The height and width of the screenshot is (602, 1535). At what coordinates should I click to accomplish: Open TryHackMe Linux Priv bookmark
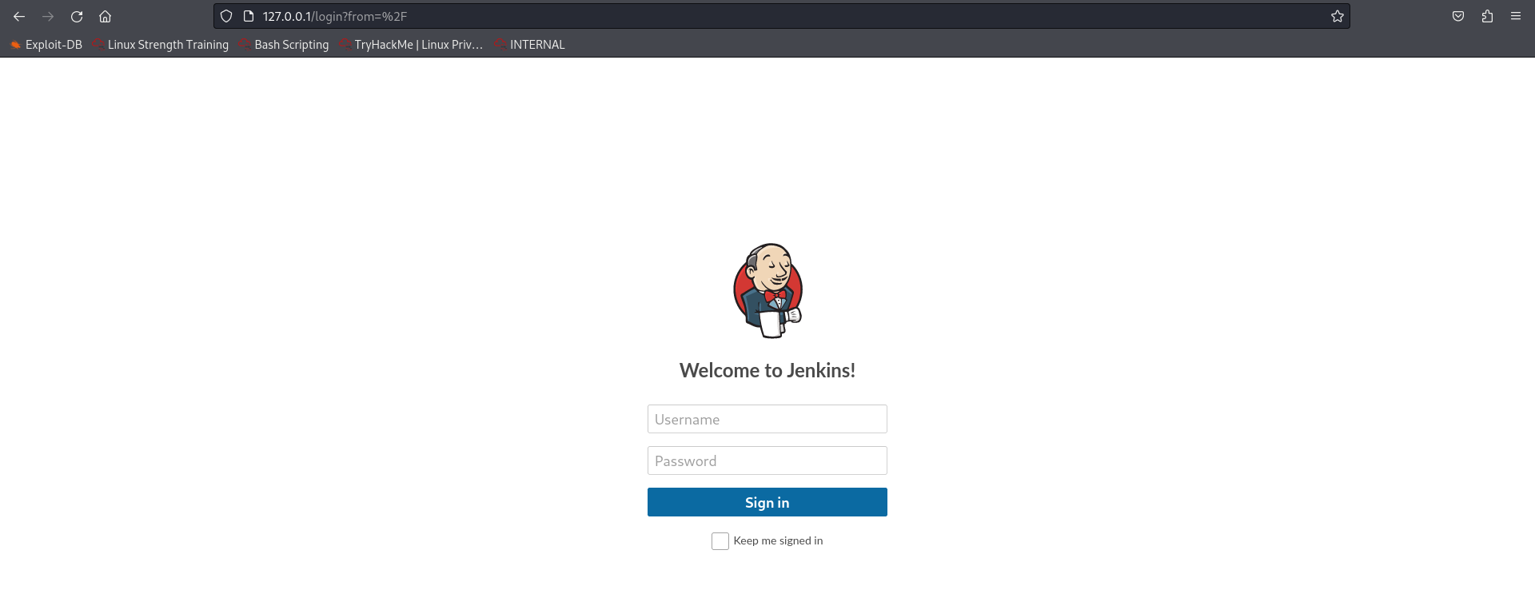point(411,45)
